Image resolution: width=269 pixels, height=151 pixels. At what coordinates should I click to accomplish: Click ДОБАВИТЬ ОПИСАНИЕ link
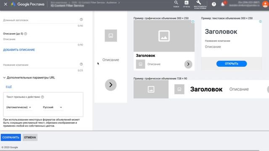coord(19,50)
